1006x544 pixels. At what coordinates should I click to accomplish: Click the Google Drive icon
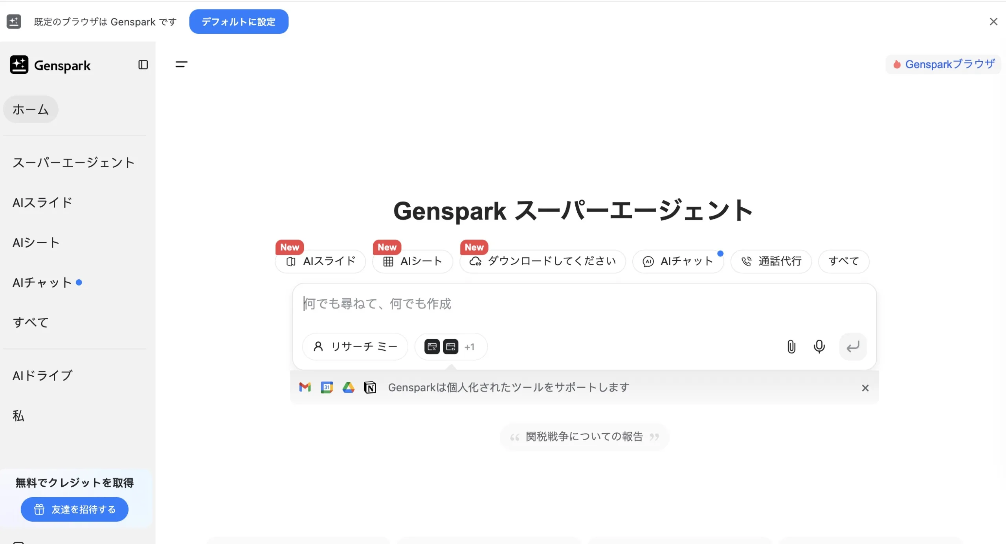pyautogui.click(x=349, y=387)
